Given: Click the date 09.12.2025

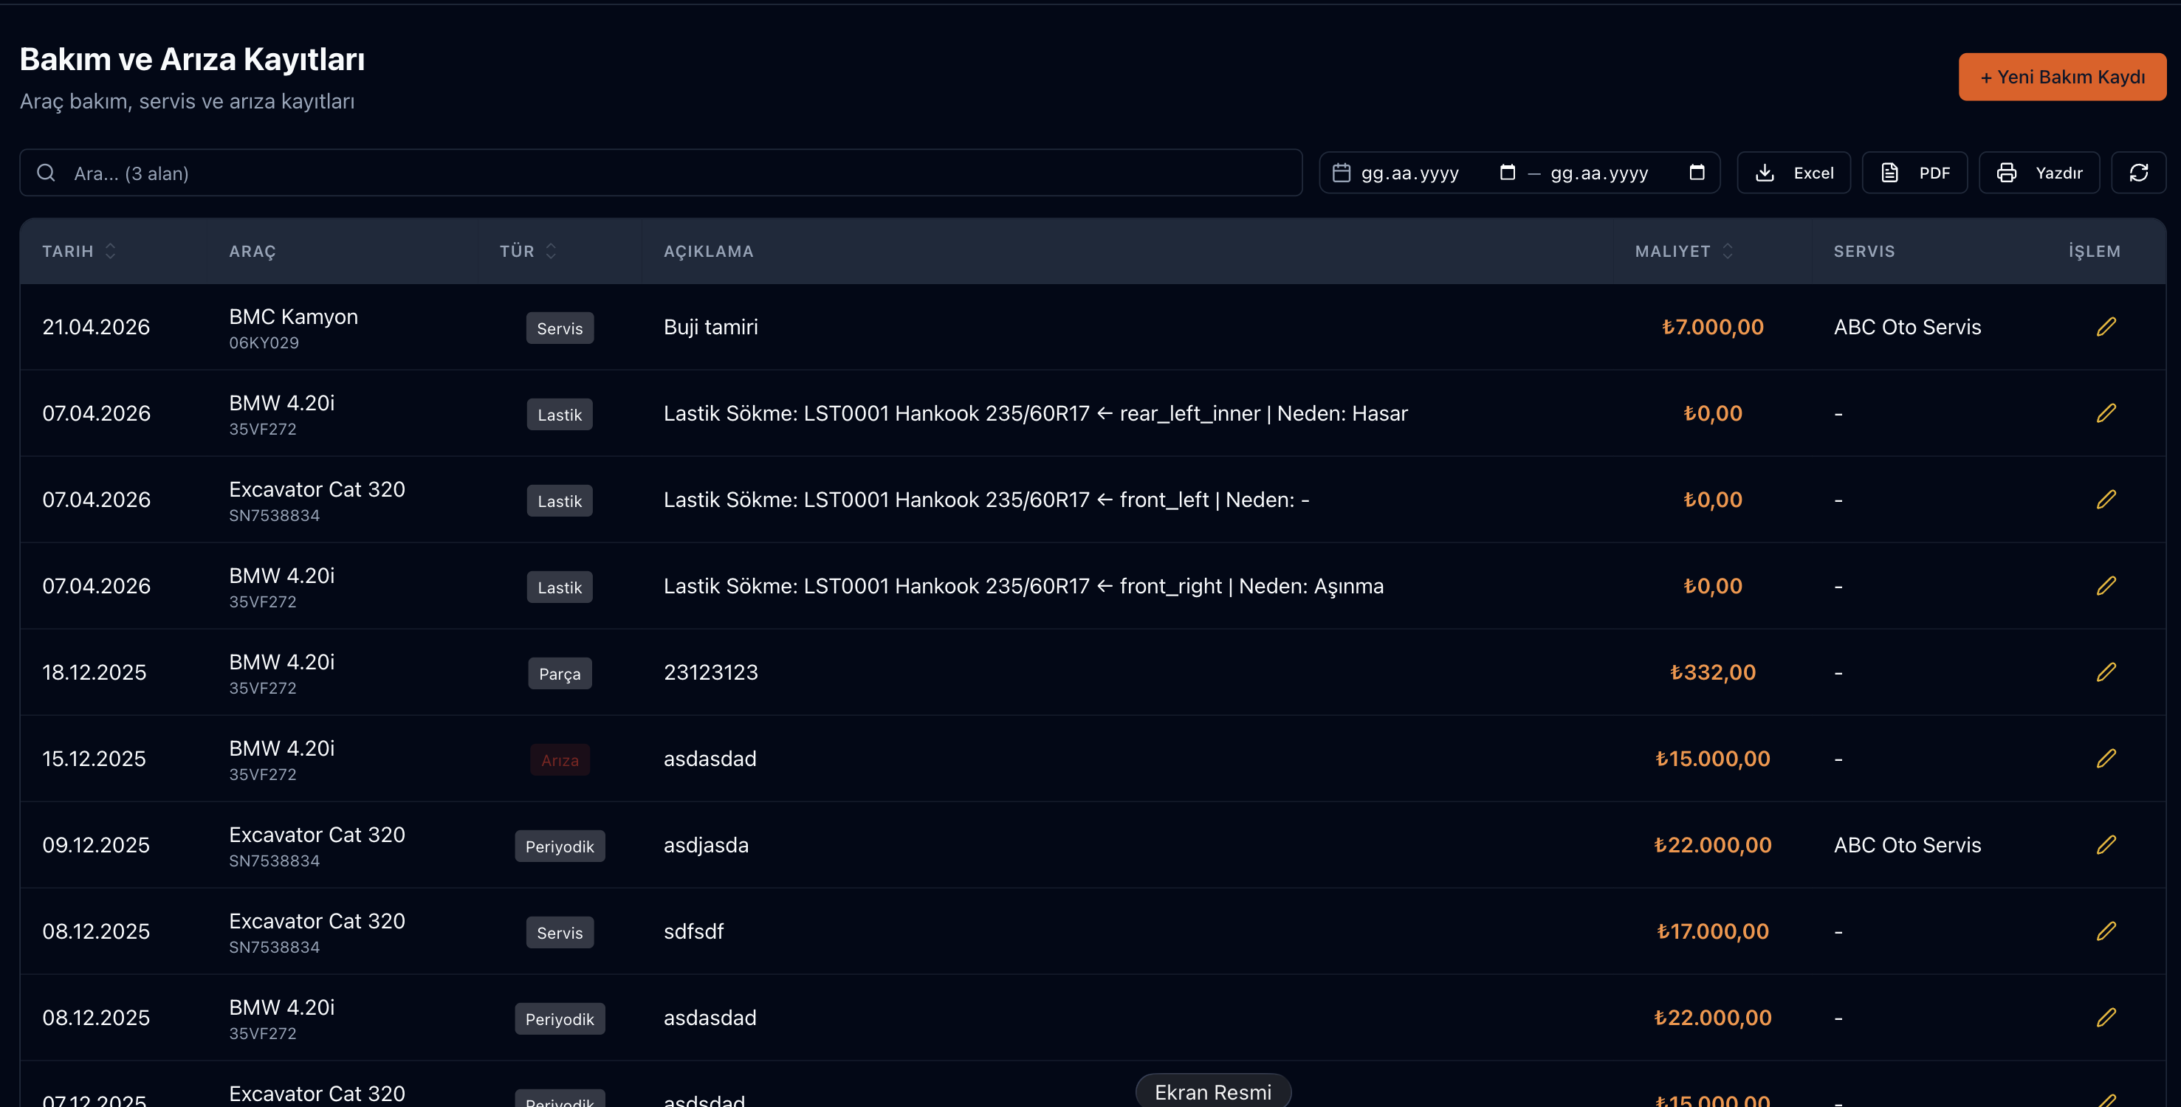Looking at the screenshot, I should [96, 844].
